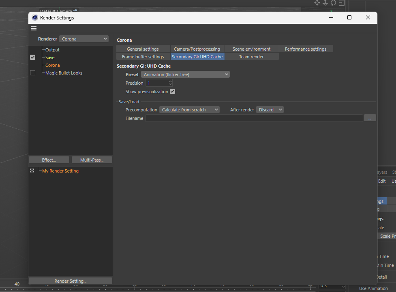Click the Precision value field

[157, 83]
